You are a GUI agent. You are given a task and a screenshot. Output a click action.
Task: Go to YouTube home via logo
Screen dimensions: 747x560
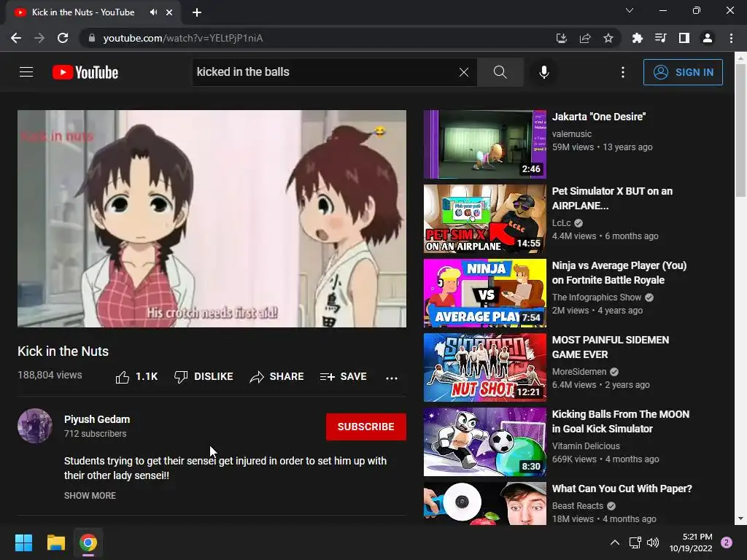click(85, 72)
